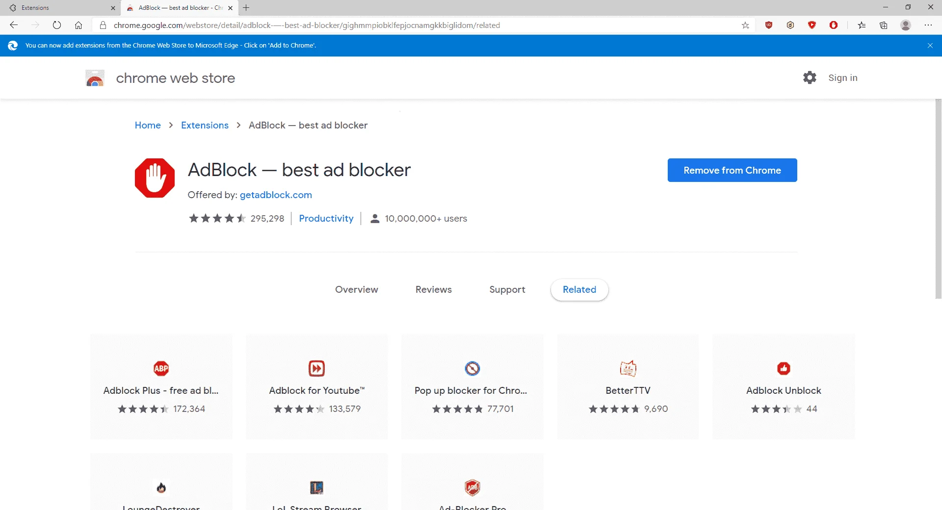Click the 10,000,000+ users text

(x=426, y=218)
